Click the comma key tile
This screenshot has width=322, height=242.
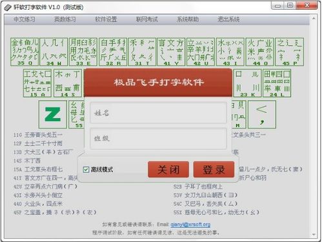[x=262, y=114]
